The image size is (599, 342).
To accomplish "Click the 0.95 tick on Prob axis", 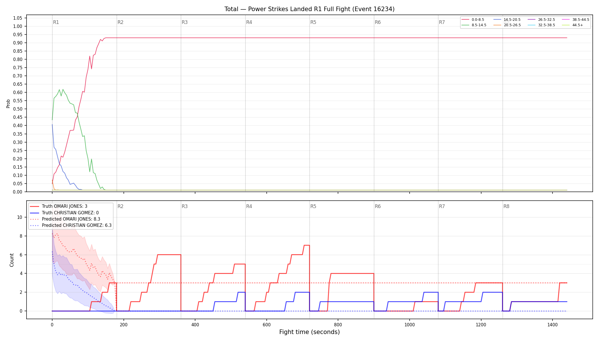I will pos(17,34).
